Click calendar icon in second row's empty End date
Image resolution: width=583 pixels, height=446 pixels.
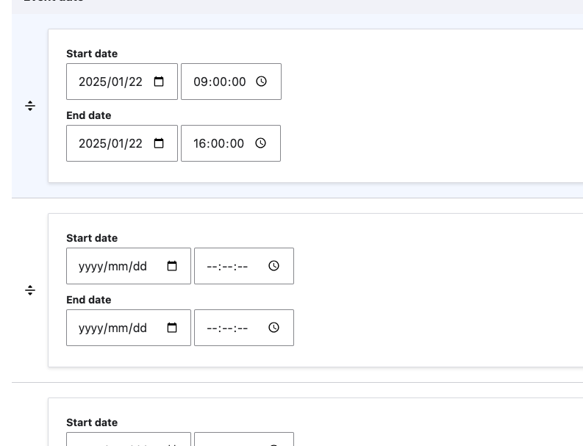[172, 328]
